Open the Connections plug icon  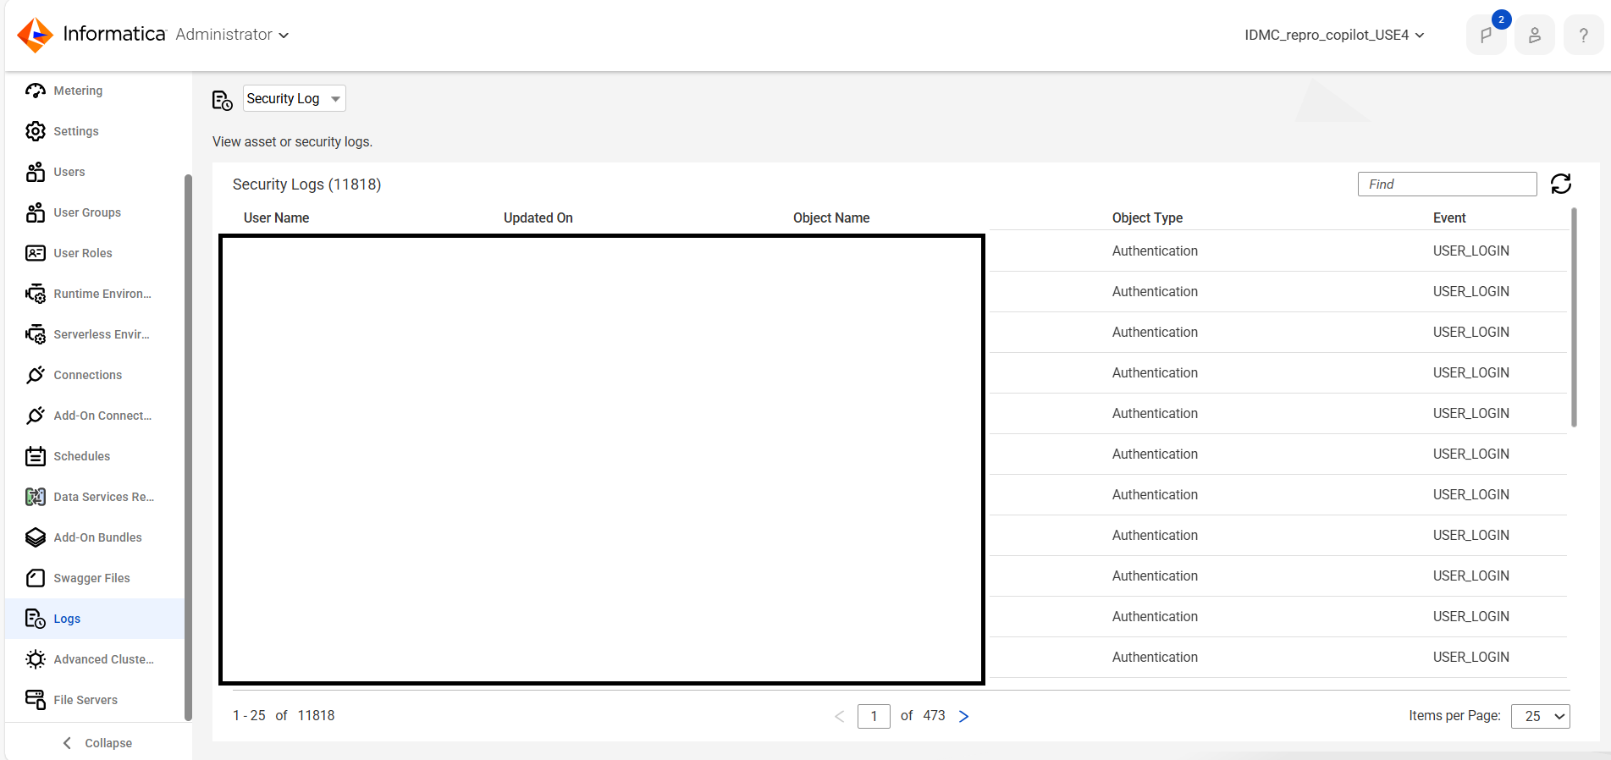click(36, 375)
